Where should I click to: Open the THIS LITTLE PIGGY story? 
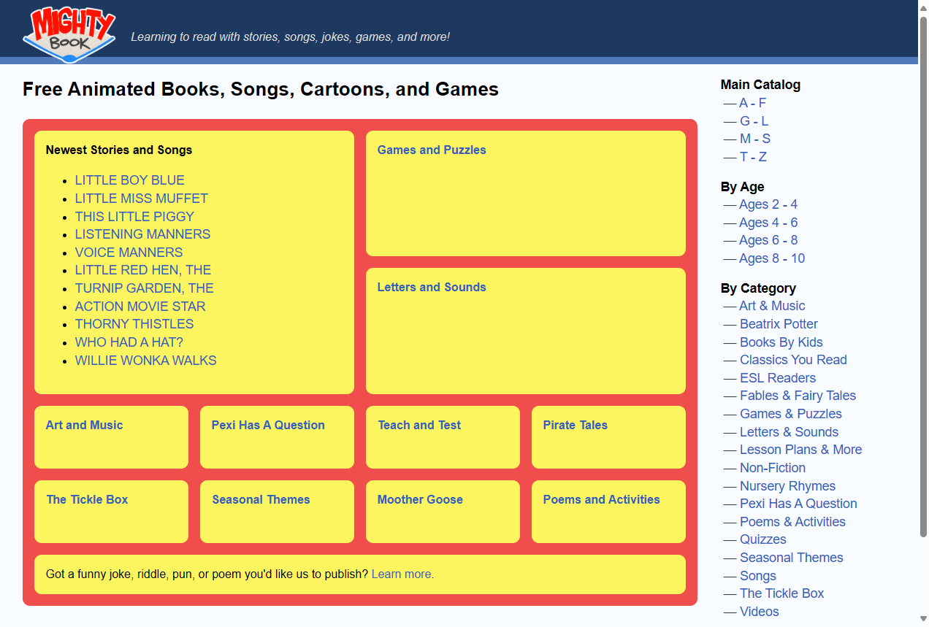134,217
